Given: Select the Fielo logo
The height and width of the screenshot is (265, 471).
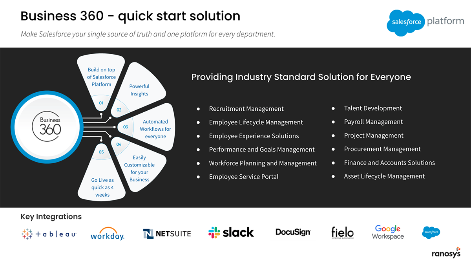Looking at the screenshot, I should (x=342, y=233).
